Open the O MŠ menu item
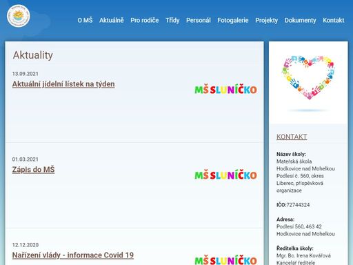The height and width of the screenshot is (265, 353). click(85, 20)
